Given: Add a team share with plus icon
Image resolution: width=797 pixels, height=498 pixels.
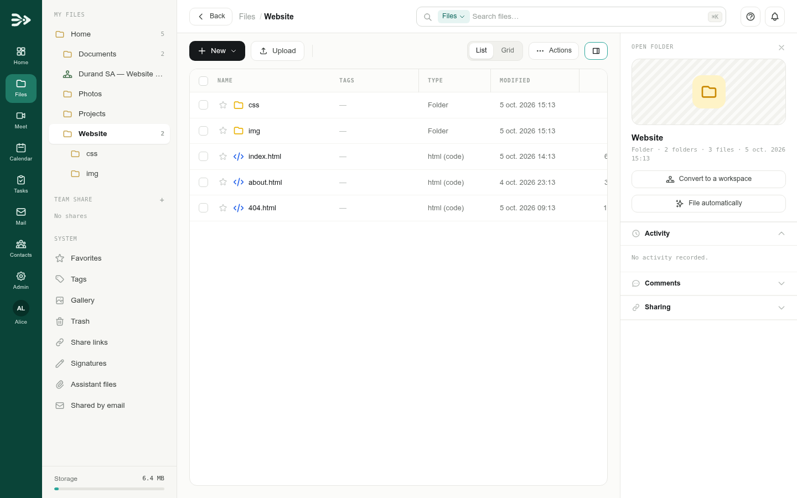Looking at the screenshot, I should (x=162, y=200).
